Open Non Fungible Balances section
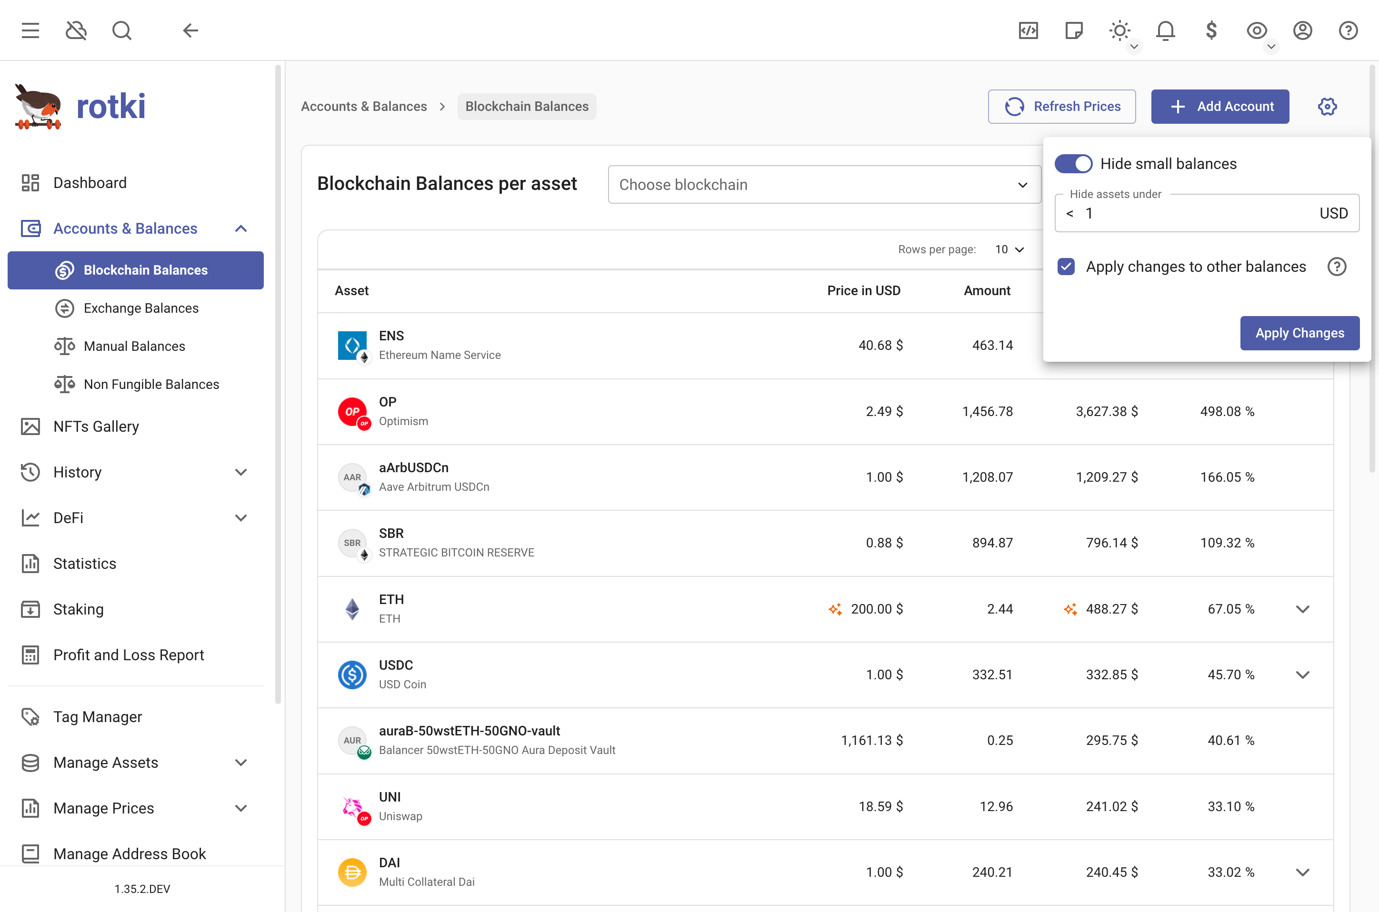Screen dimensions: 1379x912 coord(150,384)
